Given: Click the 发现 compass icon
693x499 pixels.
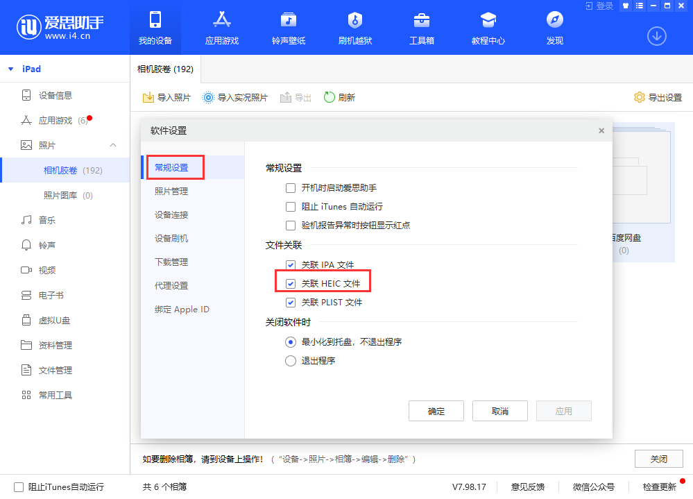Looking at the screenshot, I should (x=554, y=19).
